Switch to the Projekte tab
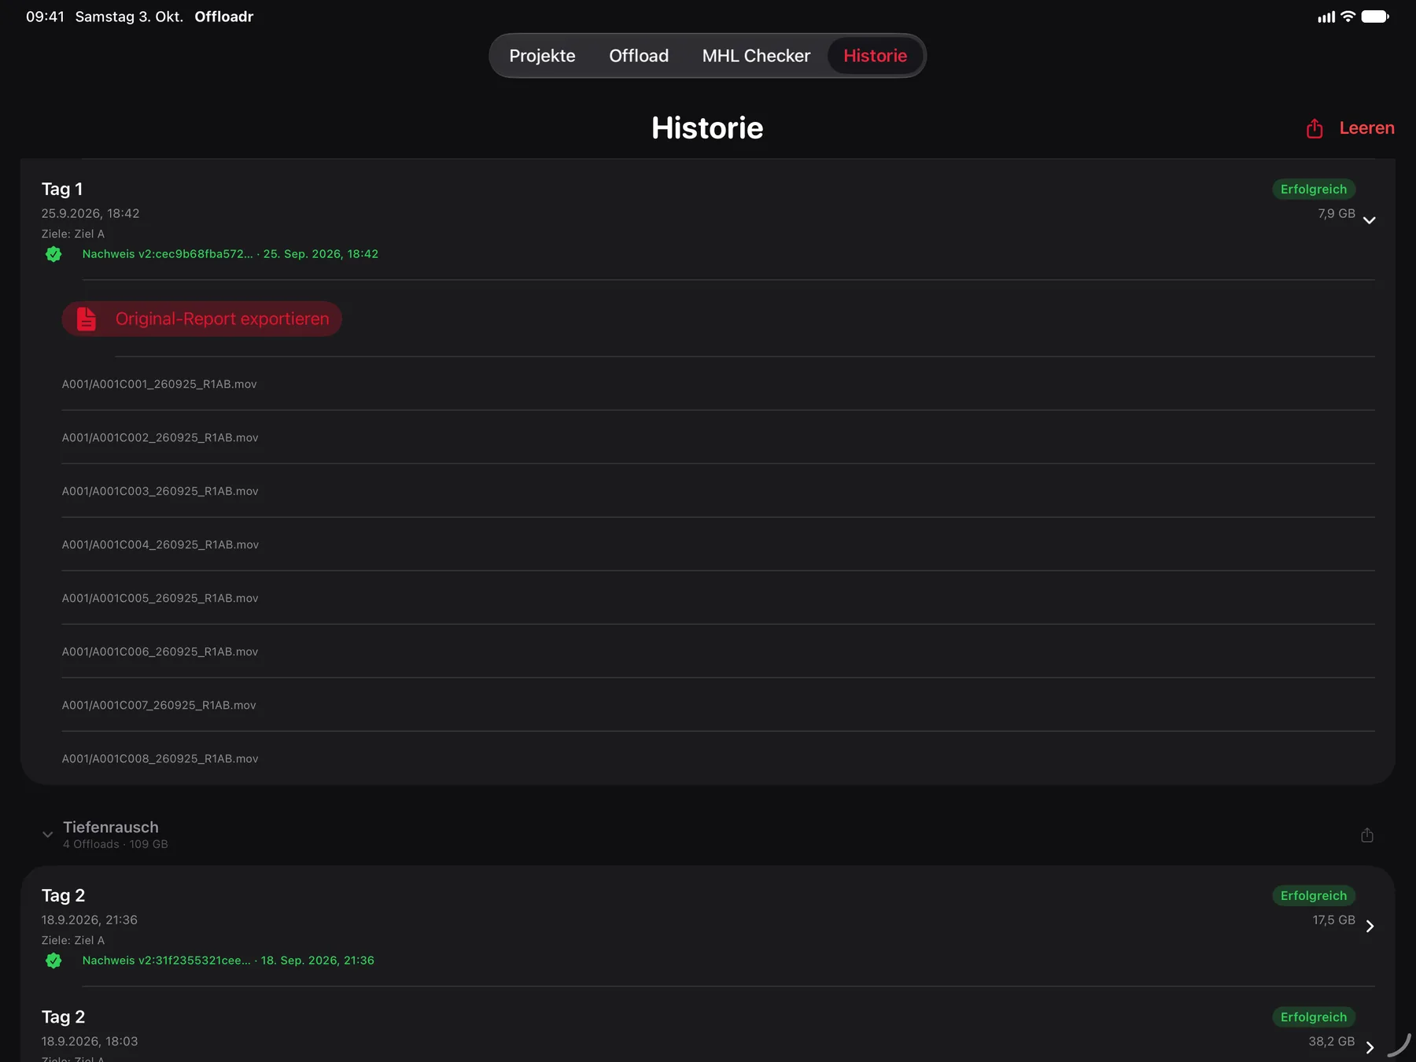1416x1062 pixels. coord(542,56)
